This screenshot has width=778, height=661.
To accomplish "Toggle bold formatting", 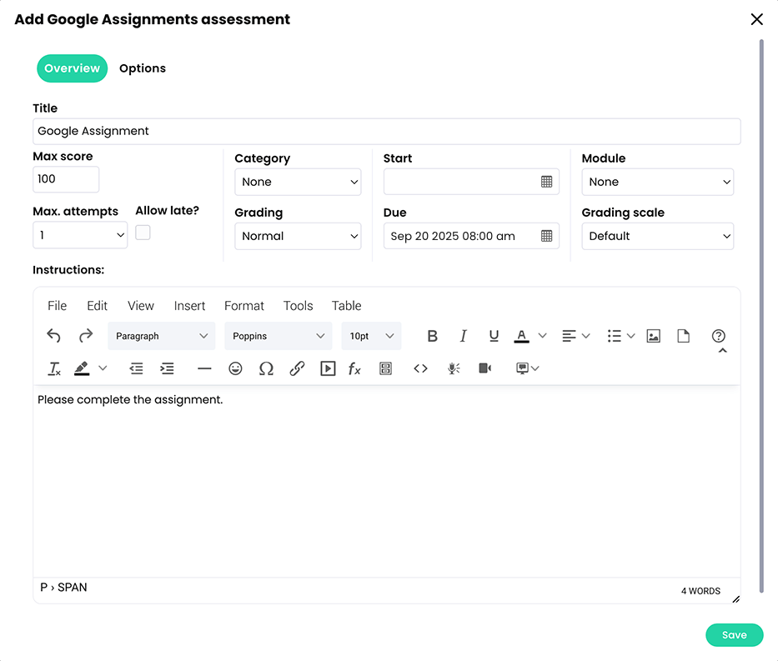I will (432, 336).
